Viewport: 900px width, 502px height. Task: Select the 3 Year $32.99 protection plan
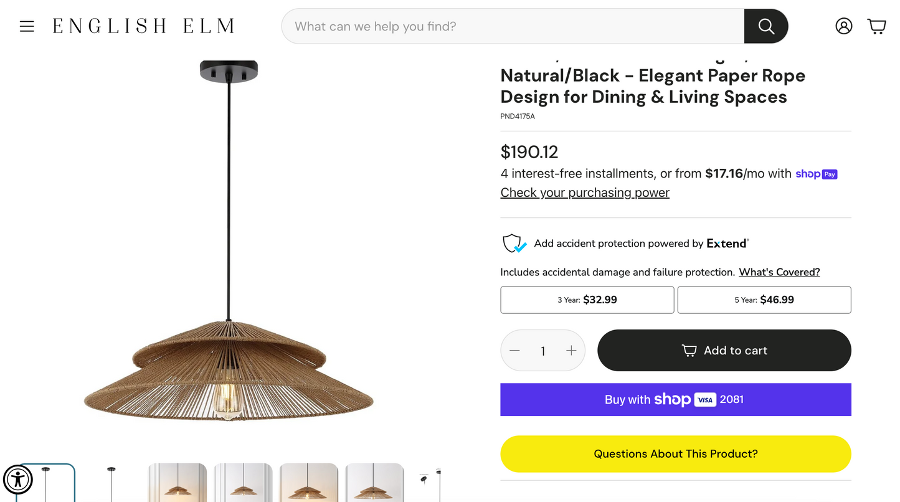click(x=587, y=300)
